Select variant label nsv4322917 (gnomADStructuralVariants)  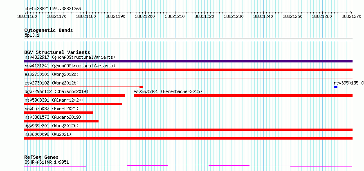(x=70, y=57)
